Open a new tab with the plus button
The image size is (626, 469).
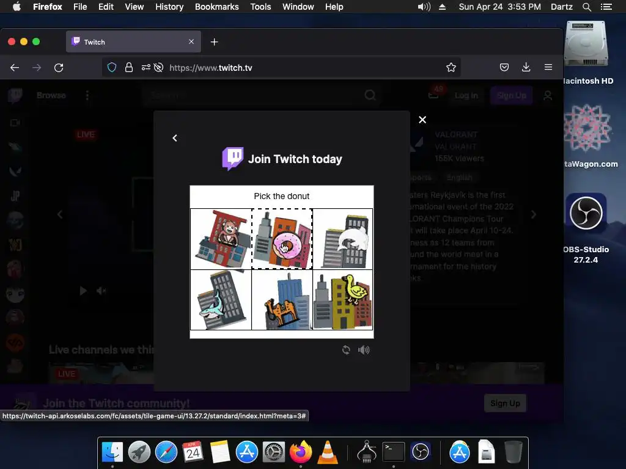click(x=215, y=42)
